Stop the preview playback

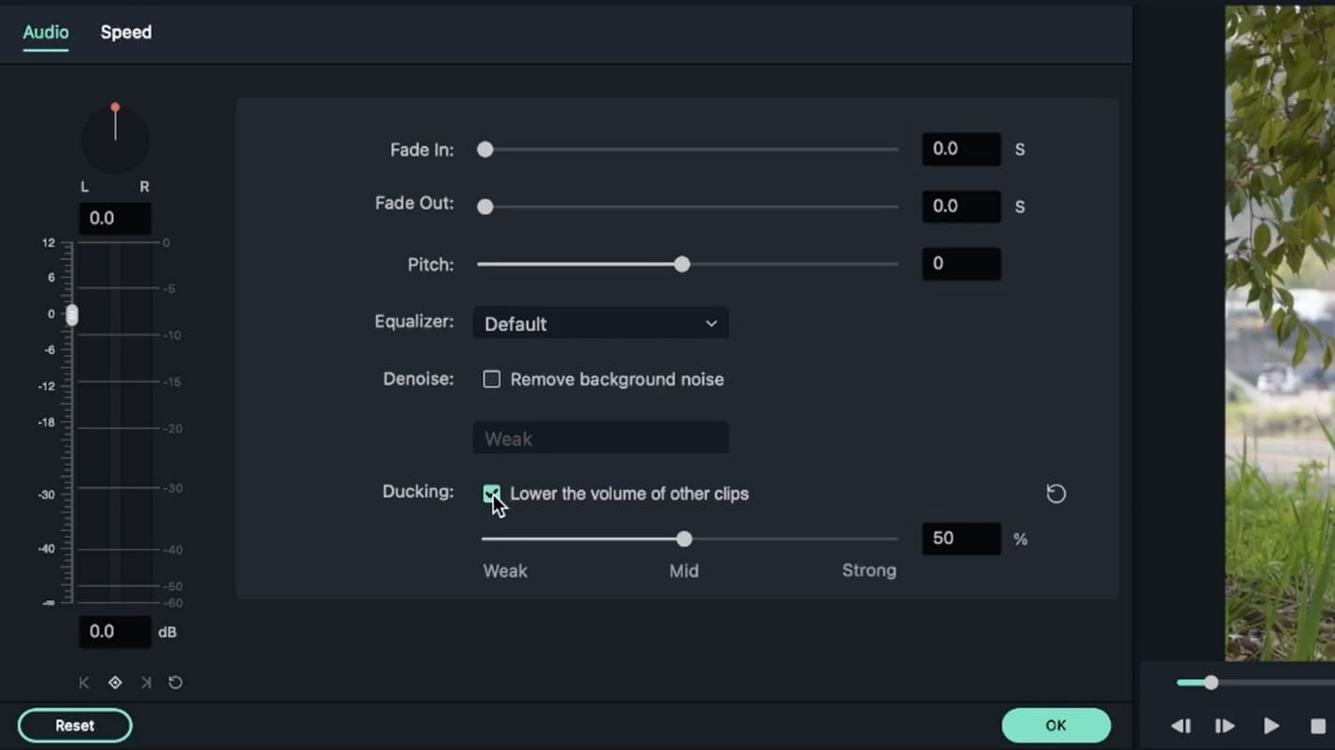(1317, 726)
